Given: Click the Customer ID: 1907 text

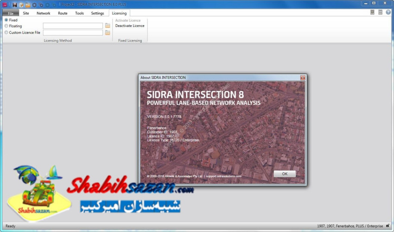Looking at the screenshot, I should coord(162,132).
